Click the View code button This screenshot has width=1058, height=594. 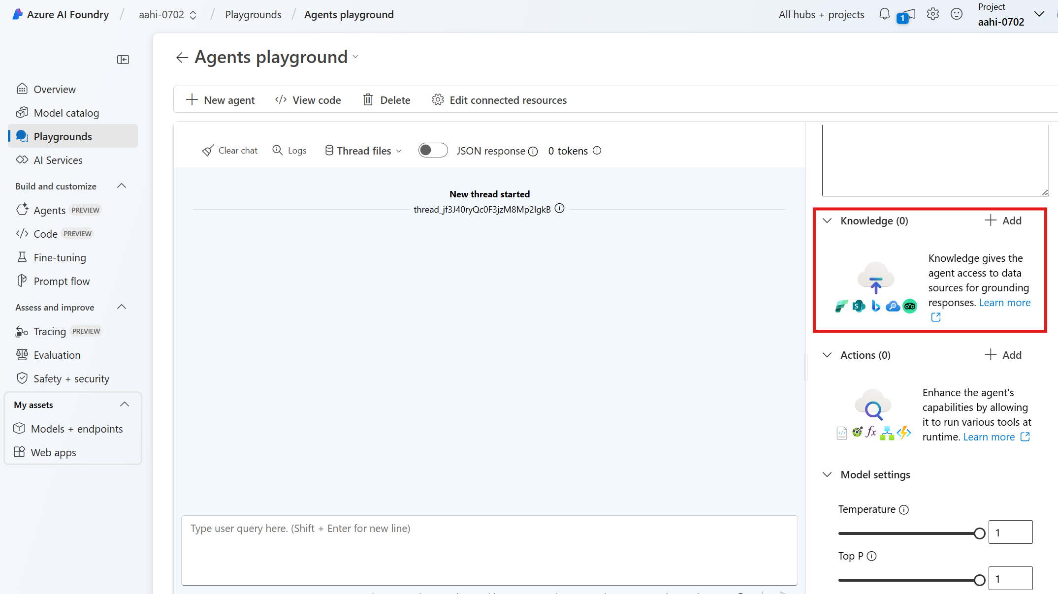(308, 100)
